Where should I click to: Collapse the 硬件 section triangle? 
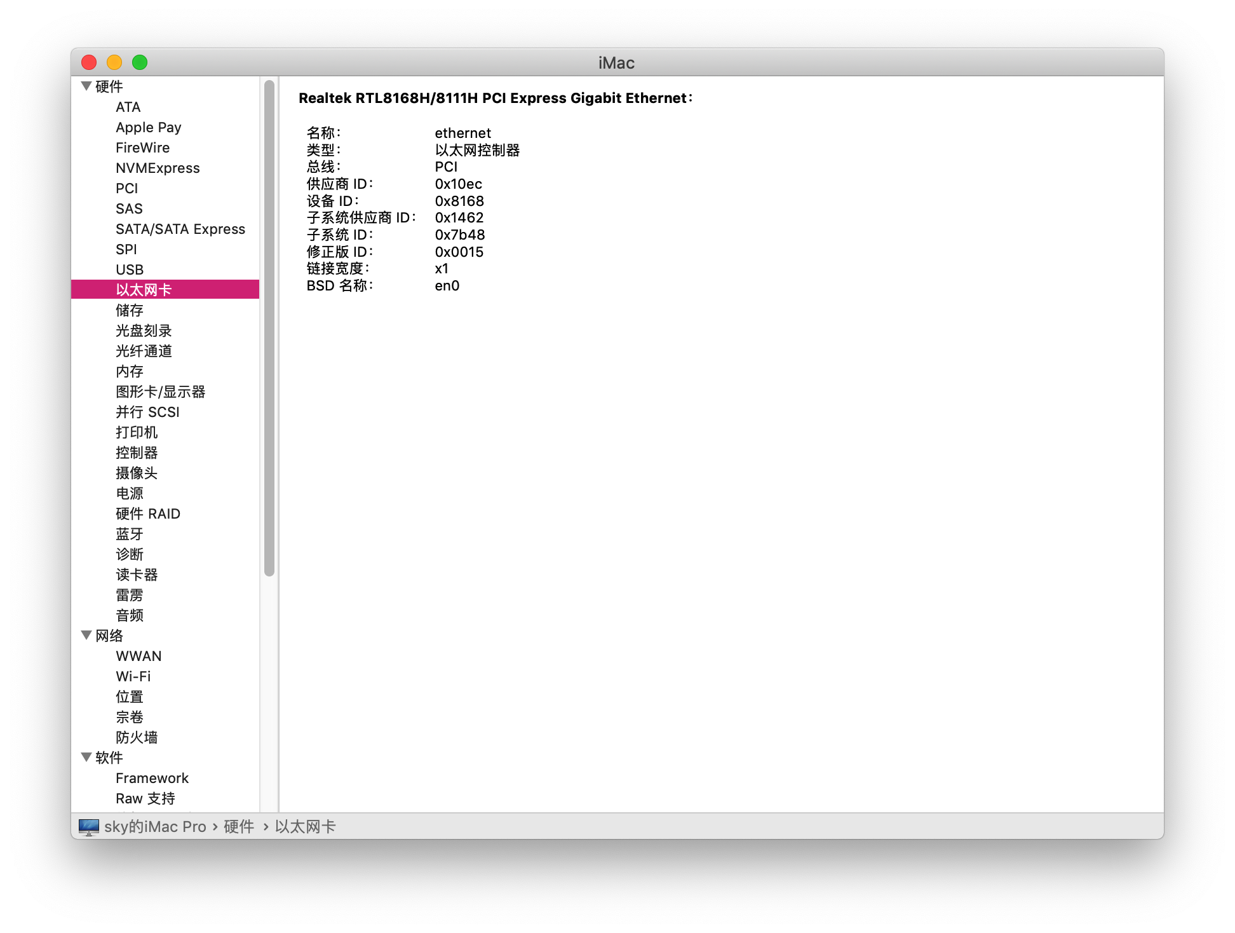86,86
